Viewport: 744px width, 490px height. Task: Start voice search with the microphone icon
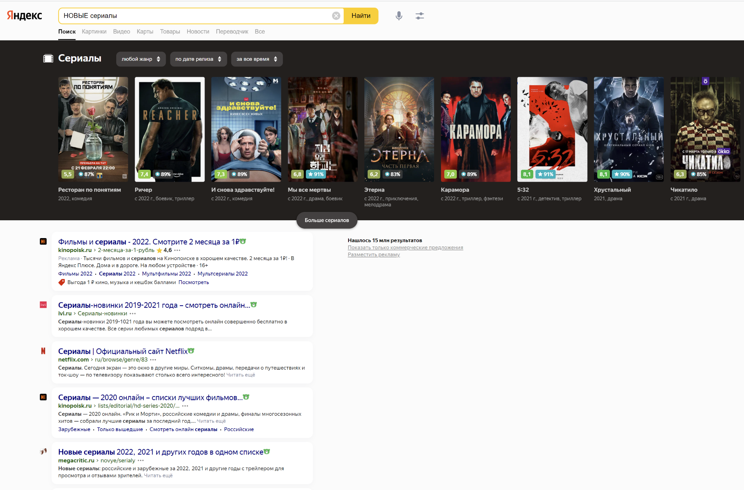[399, 16]
